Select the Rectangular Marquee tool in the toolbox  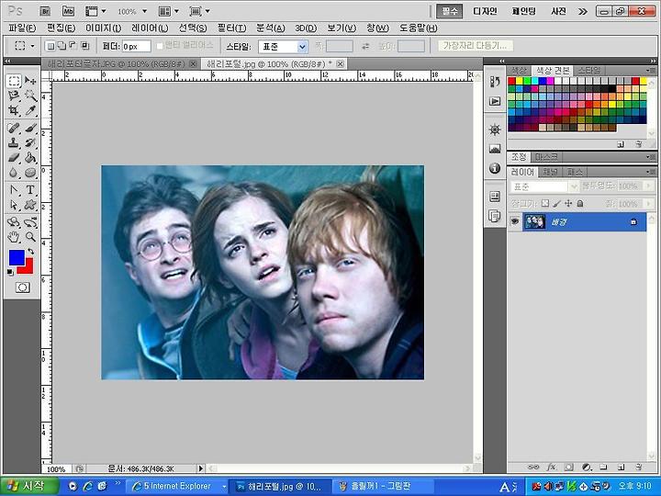click(14, 80)
